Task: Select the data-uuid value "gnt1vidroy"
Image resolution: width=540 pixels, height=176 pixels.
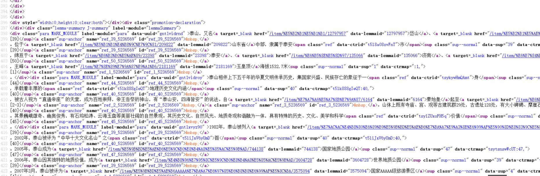Action: (191, 77)
